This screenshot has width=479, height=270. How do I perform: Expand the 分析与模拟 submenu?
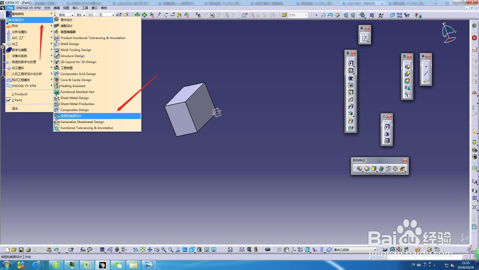[29, 32]
